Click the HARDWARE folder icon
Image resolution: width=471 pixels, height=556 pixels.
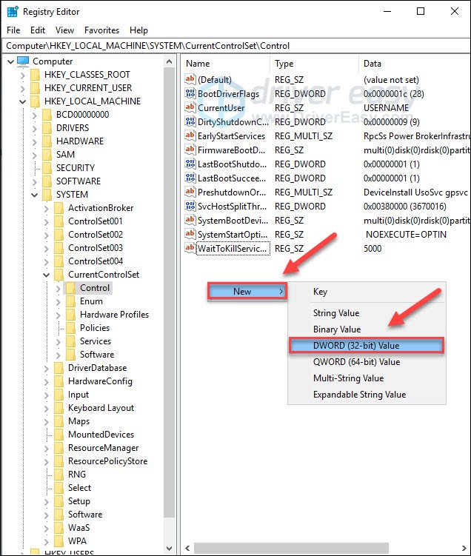tap(47, 141)
